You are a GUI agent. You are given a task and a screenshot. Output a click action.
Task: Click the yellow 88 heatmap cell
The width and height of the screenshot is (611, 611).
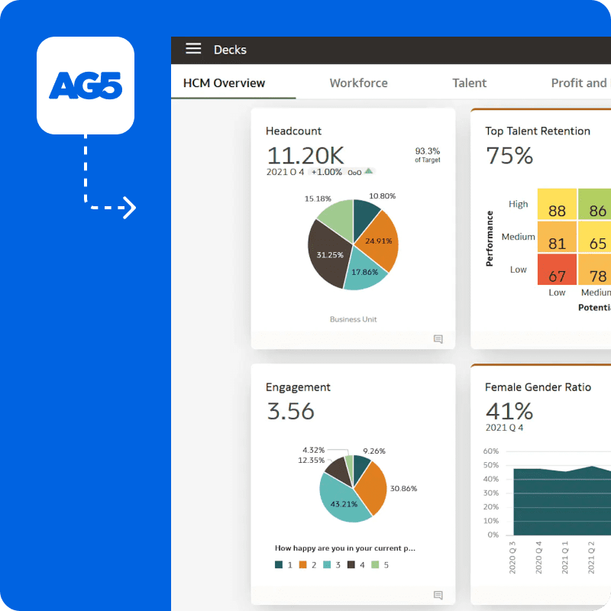(557, 211)
